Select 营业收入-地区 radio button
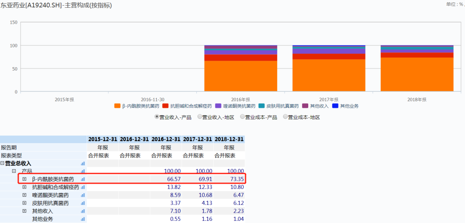 [x=200, y=117]
